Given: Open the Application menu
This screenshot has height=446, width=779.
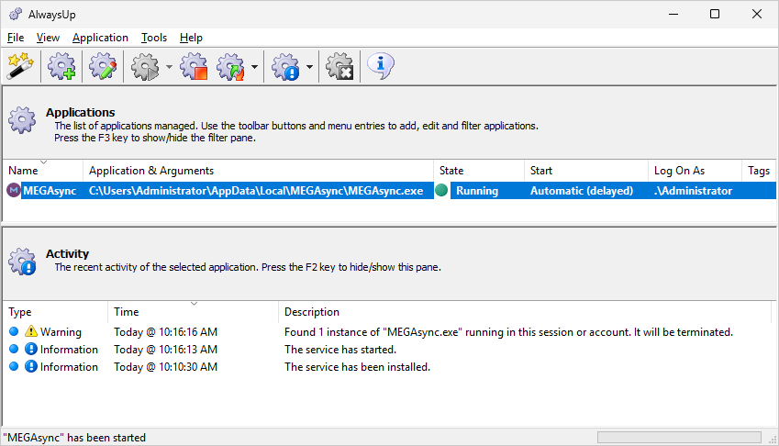Looking at the screenshot, I should pyautogui.click(x=100, y=38).
